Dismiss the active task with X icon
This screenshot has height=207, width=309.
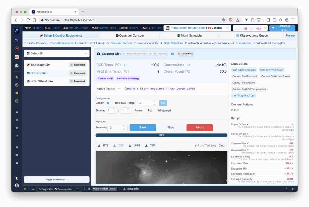tap(119, 89)
